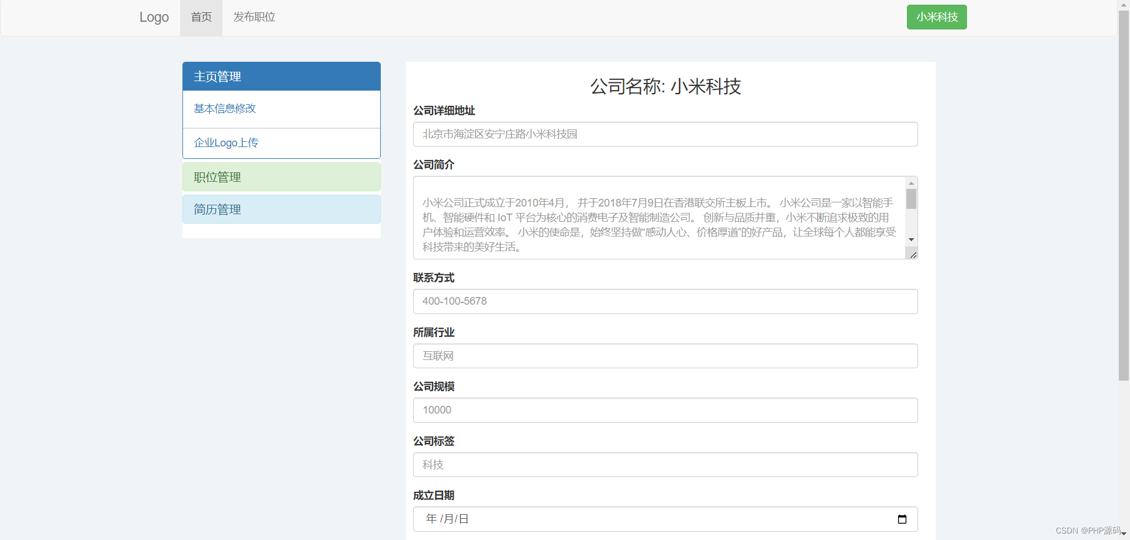This screenshot has width=1130, height=540.
Task: Expand the 职位管理 panel
Action: (x=281, y=177)
